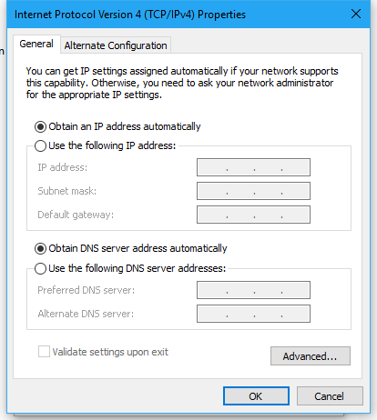The image size is (377, 420).
Task: Click the Preferred DNS server field
Action: tap(253, 290)
